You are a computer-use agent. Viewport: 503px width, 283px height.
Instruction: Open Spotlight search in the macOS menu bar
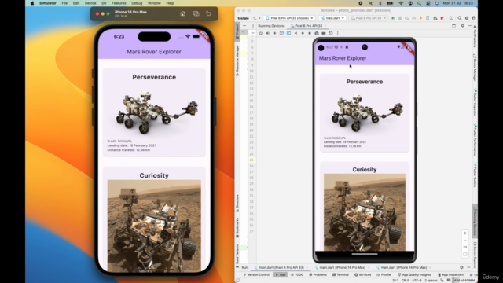tap(419, 3)
